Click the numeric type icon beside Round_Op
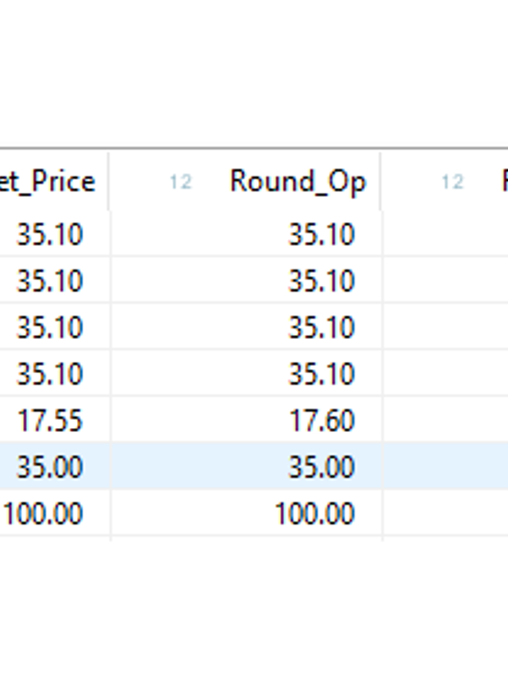Viewport: 508px width, 686px height. coord(181,182)
